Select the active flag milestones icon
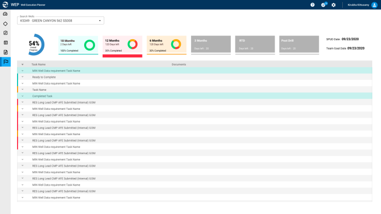 [x=5, y=62]
